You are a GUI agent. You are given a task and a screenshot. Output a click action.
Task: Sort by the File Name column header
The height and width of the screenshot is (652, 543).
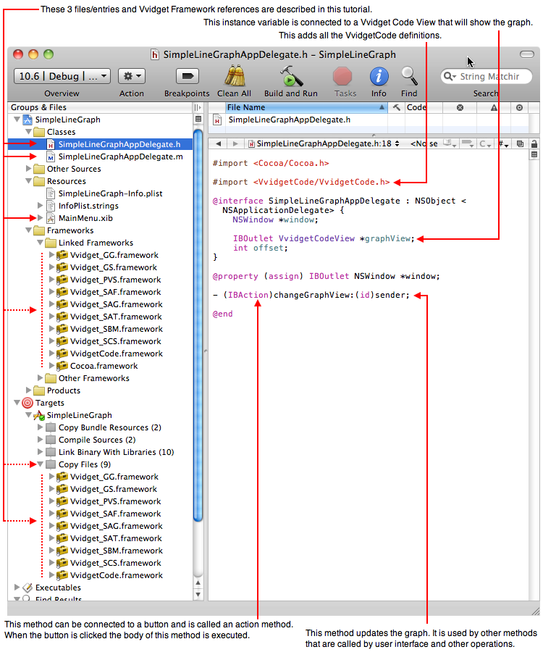[306, 107]
